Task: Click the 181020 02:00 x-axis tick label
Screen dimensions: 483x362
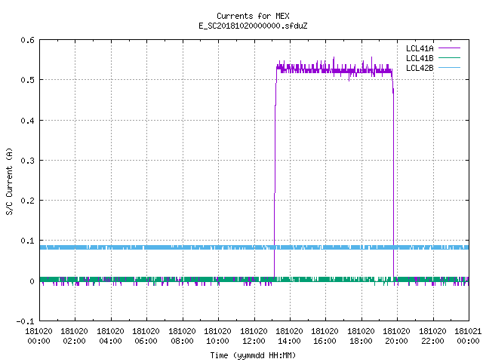Action: coord(74,336)
